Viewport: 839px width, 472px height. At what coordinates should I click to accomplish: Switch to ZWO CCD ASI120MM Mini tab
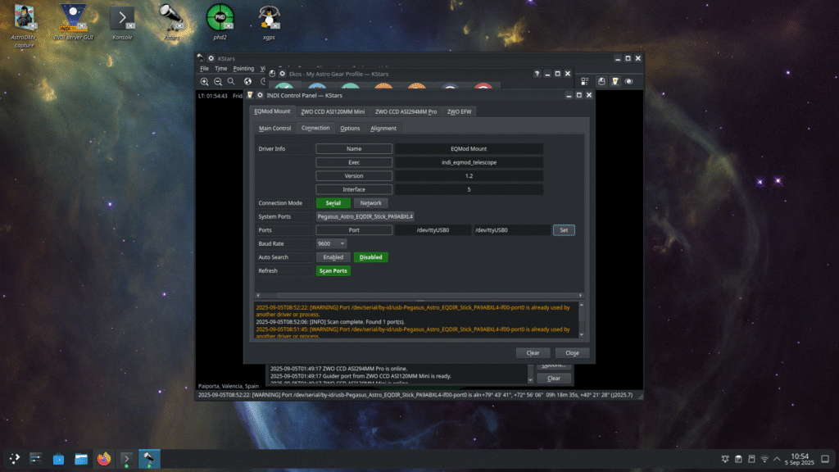click(x=333, y=111)
